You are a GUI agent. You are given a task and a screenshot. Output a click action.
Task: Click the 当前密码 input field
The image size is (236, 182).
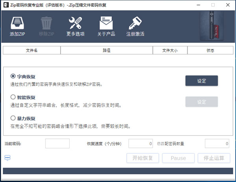coord(57,143)
